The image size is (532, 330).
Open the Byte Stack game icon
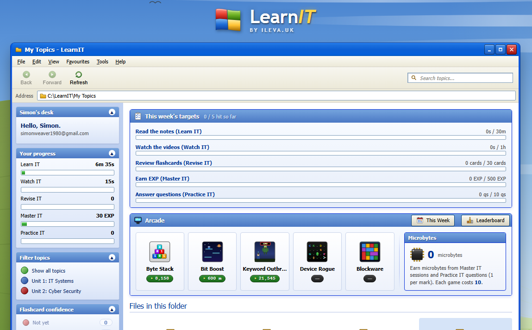pyautogui.click(x=160, y=252)
